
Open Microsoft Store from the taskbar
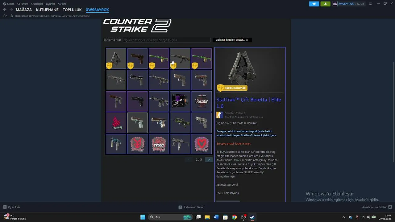(225, 217)
